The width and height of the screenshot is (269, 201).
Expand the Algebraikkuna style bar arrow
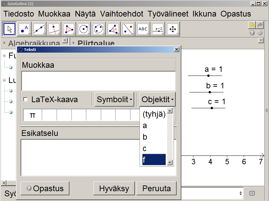coord(4,43)
